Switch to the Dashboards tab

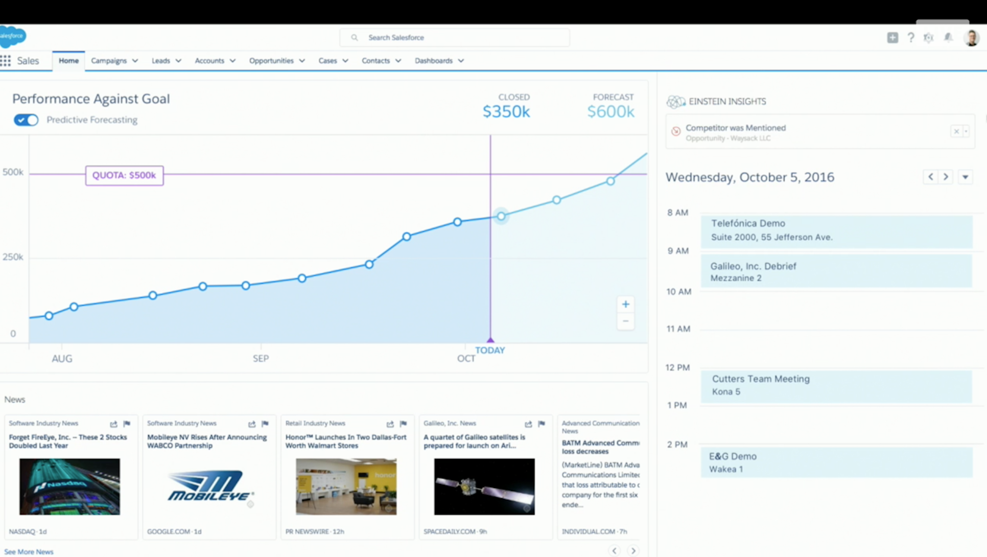pos(434,61)
